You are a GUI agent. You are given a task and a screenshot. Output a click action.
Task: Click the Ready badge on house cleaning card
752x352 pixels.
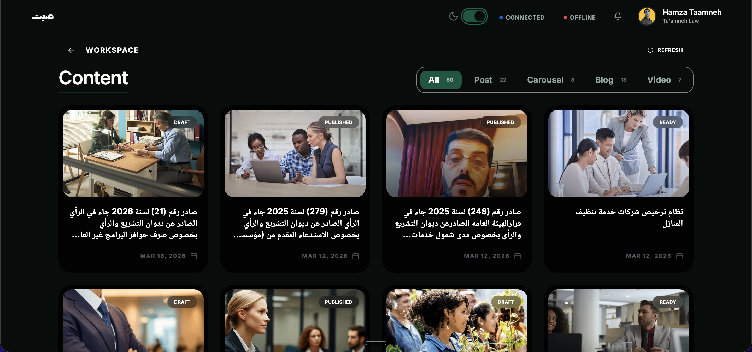(x=668, y=122)
